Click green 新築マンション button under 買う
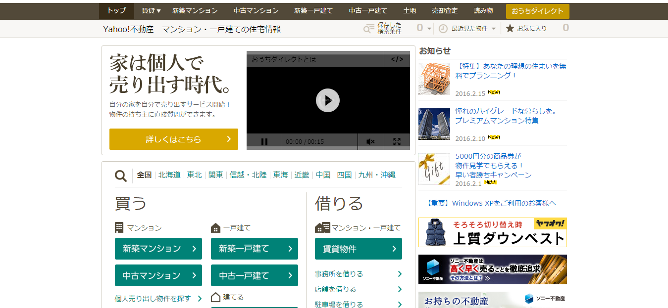The width and height of the screenshot is (668, 308). [x=158, y=249]
